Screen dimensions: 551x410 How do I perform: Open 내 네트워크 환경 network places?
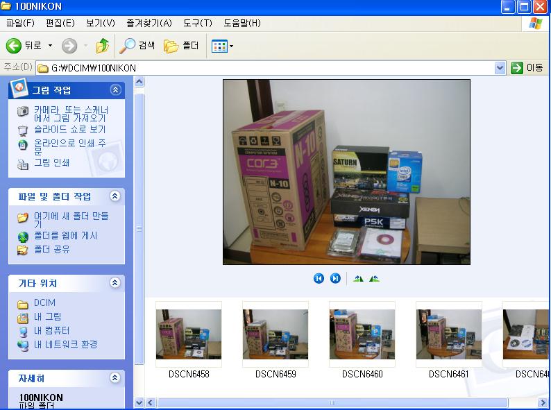coord(66,344)
